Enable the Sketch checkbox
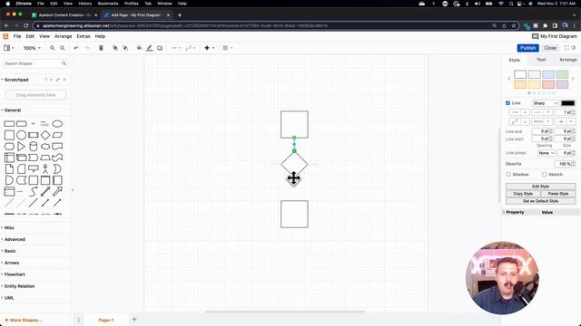 point(545,175)
